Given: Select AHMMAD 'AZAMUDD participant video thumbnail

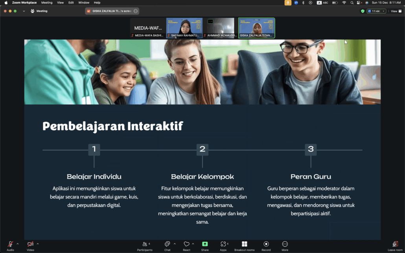Looking at the screenshot, I should (x=220, y=28).
